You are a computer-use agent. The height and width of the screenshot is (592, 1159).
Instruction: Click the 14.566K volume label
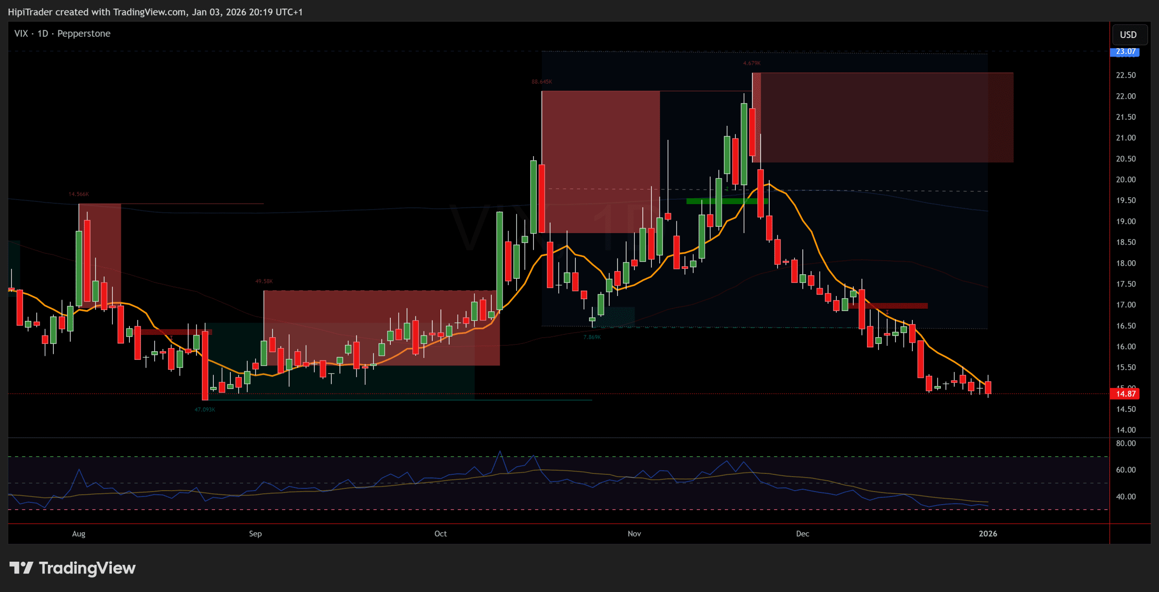pos(79,194)
